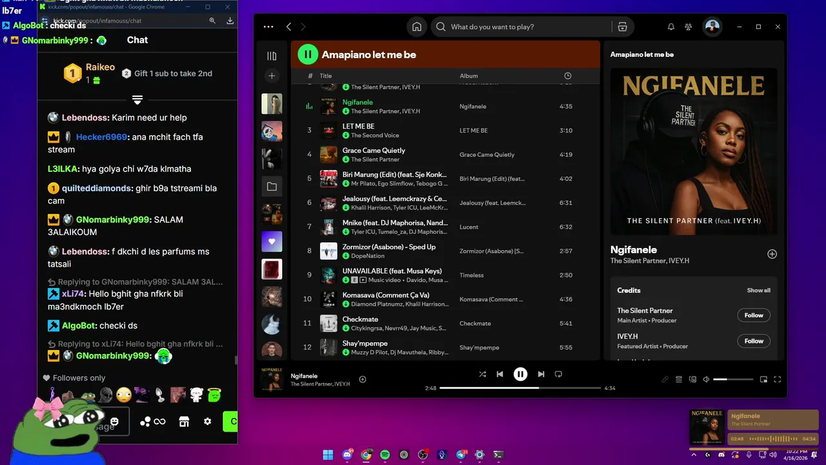Viewport: 826px width, 465px height.
Task: Open Connect to a device
Action: [693, 380]
